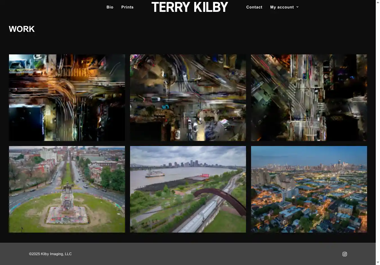Screen dimensions: 380x265
Task: Click the WORK page heading
Action: [22, 29]
